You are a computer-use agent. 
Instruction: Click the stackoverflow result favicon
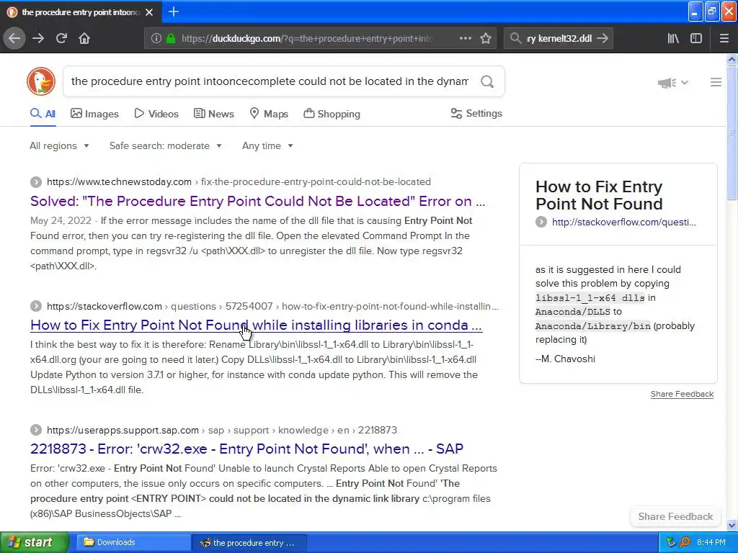[36, 306]
